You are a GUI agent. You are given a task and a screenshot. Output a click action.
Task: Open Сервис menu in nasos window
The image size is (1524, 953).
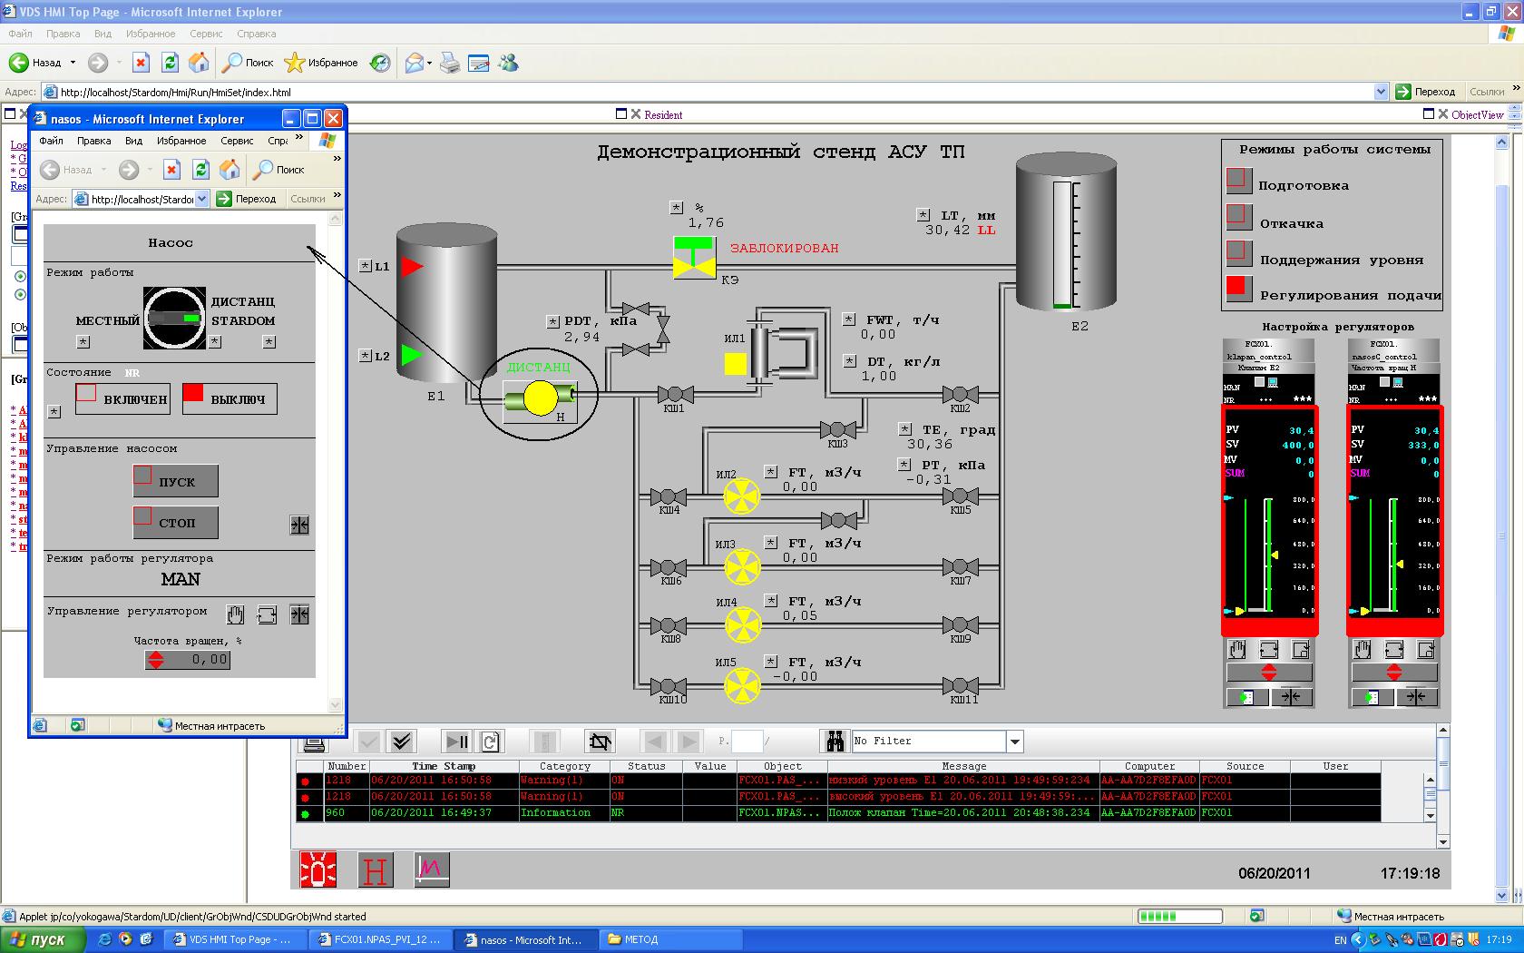(x=237, y=141)
